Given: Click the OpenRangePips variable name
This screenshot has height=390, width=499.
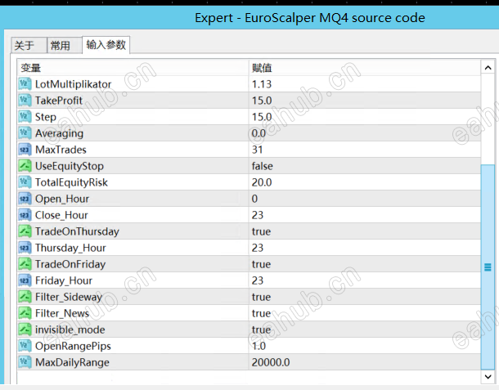Looking at the screenshot, I should click(73, 346).
